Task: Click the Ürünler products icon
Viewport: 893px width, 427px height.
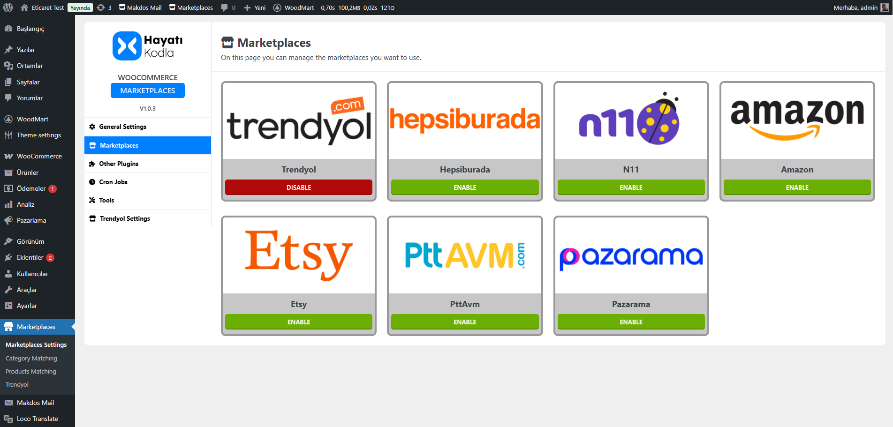Action: point(8,172)
